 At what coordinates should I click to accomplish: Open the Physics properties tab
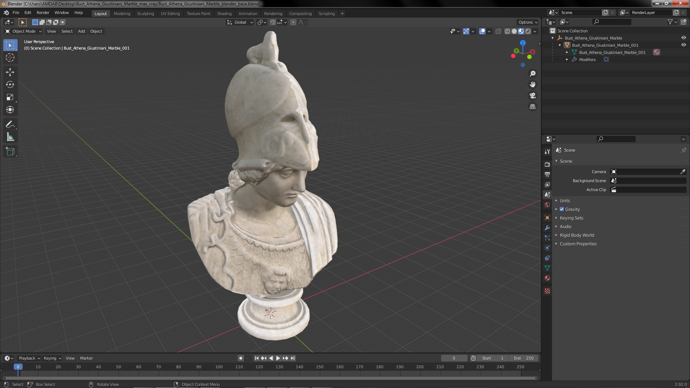pyautogui.click(x=547, y=248)
